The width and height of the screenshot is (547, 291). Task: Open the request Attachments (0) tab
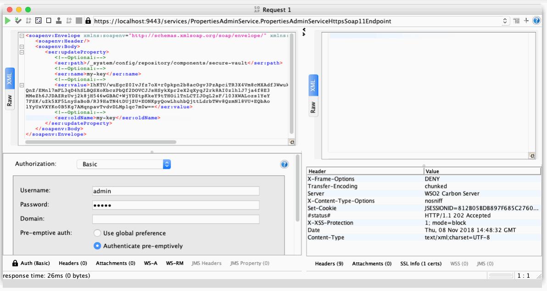pos(115,263)
